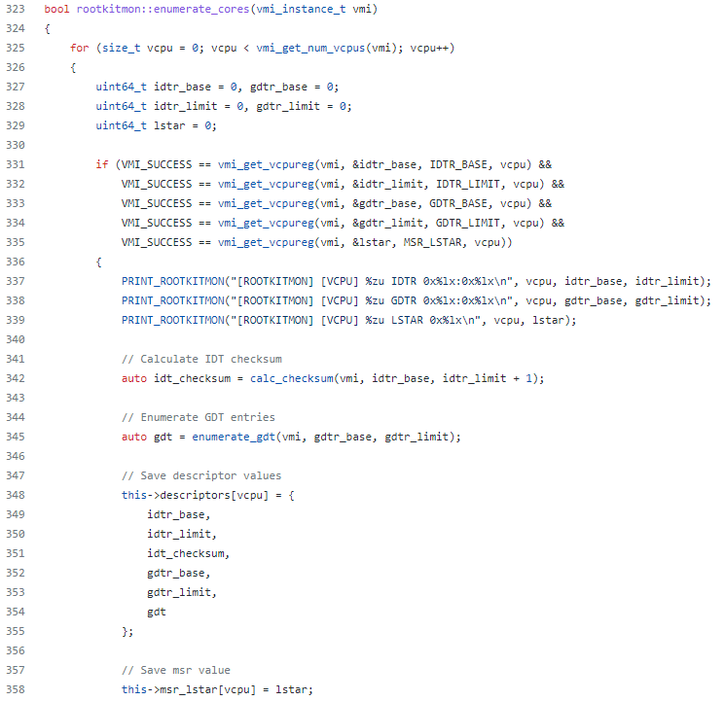
Task: Click the "Enumerate GDT entries" comment
Action: pyautogui.click(x=198, y=417)
